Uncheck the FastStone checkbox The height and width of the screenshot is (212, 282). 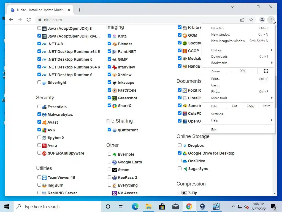point(109,90)
